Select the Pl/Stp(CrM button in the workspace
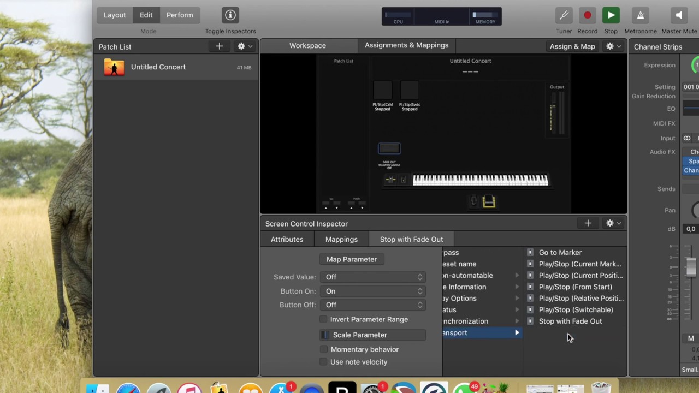The height and width of the screenshot is (393, 699). (x=382, y=91)
